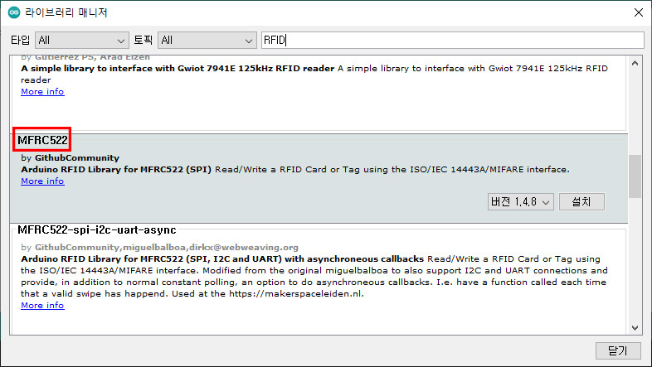The image size is (652, 367).
Task: Expand the 버전 1.4.8 version dropdown
Action: 520,202
